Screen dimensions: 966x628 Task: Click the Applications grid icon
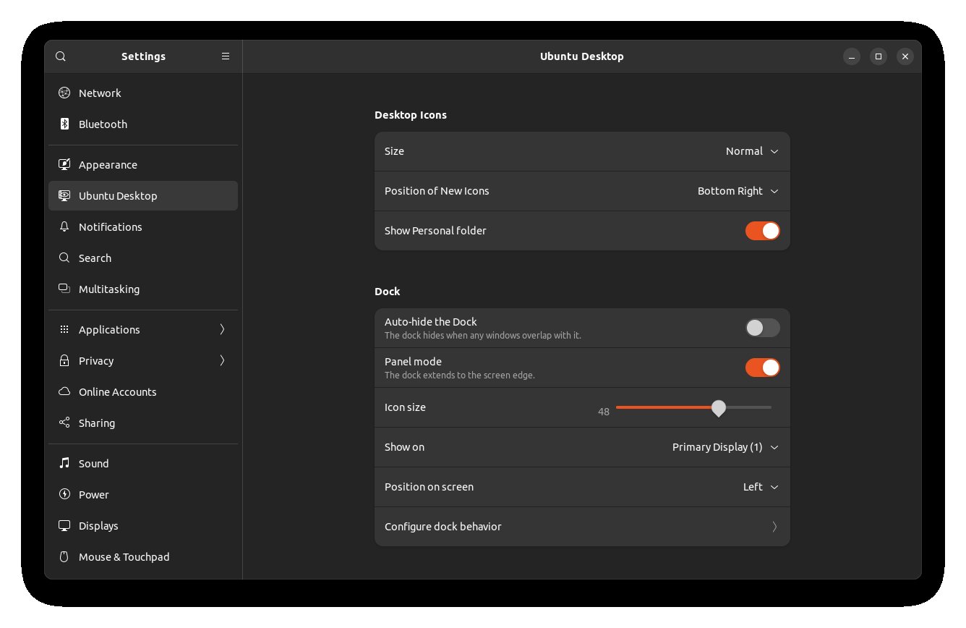(64, 329)
